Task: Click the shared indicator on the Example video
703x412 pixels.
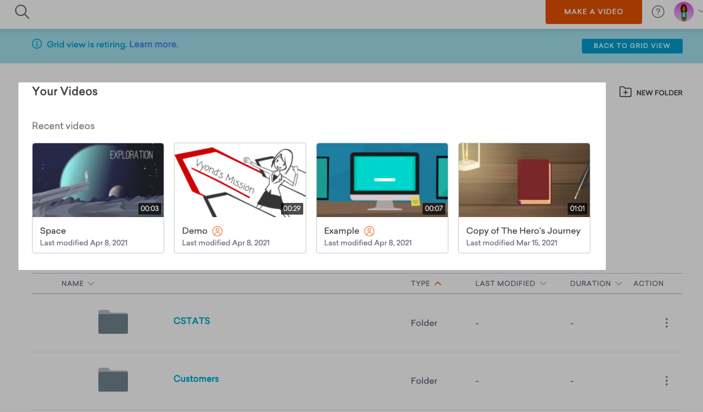Action: coord(369,231)
